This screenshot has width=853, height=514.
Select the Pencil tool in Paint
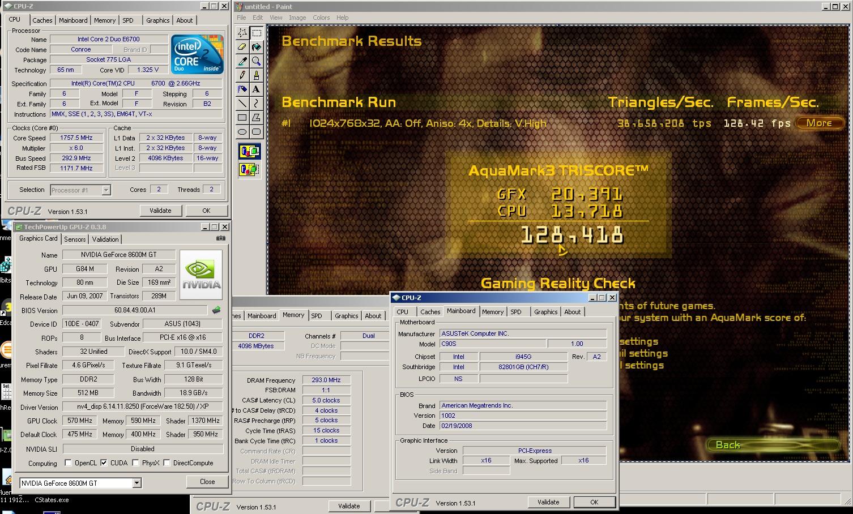[x=242, y=75]
